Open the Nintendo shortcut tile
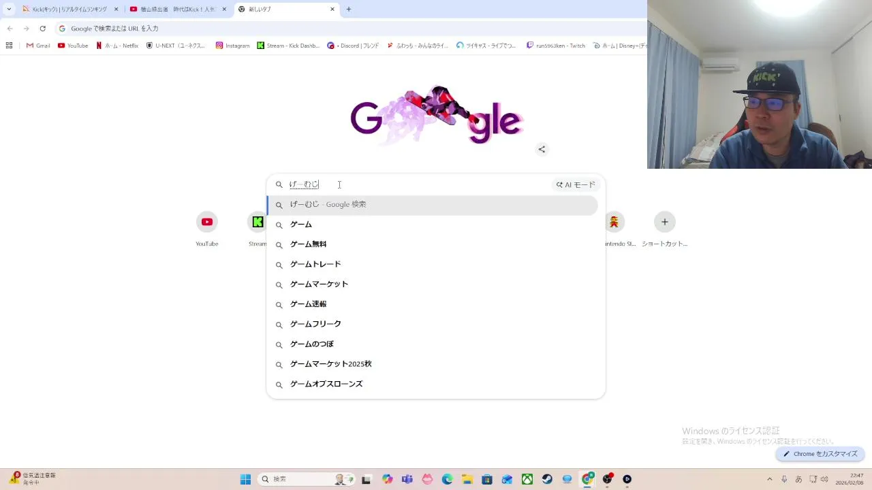 [619, 229]
